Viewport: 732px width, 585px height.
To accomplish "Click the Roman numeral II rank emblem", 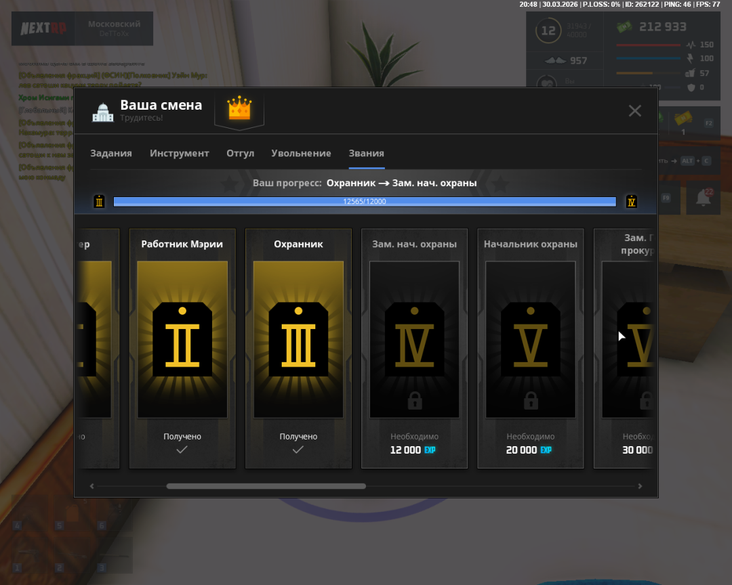I will pos(182,339).
